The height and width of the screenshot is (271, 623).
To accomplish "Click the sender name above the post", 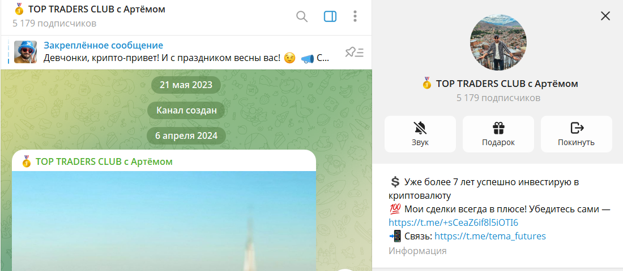I will point(104,161).
